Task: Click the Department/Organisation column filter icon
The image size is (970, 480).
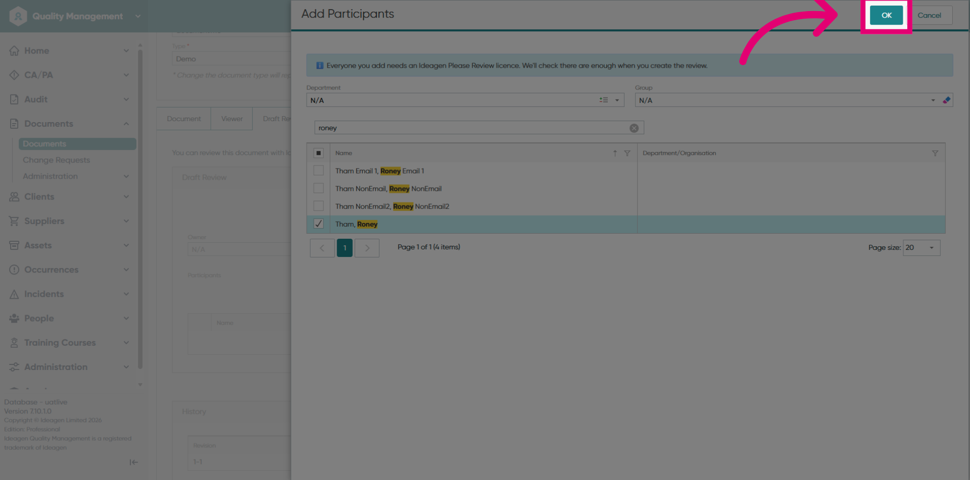Action: (x=935, y=153)
